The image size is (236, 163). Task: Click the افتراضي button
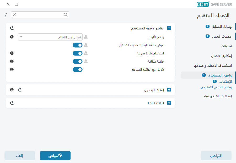point(216,155)
